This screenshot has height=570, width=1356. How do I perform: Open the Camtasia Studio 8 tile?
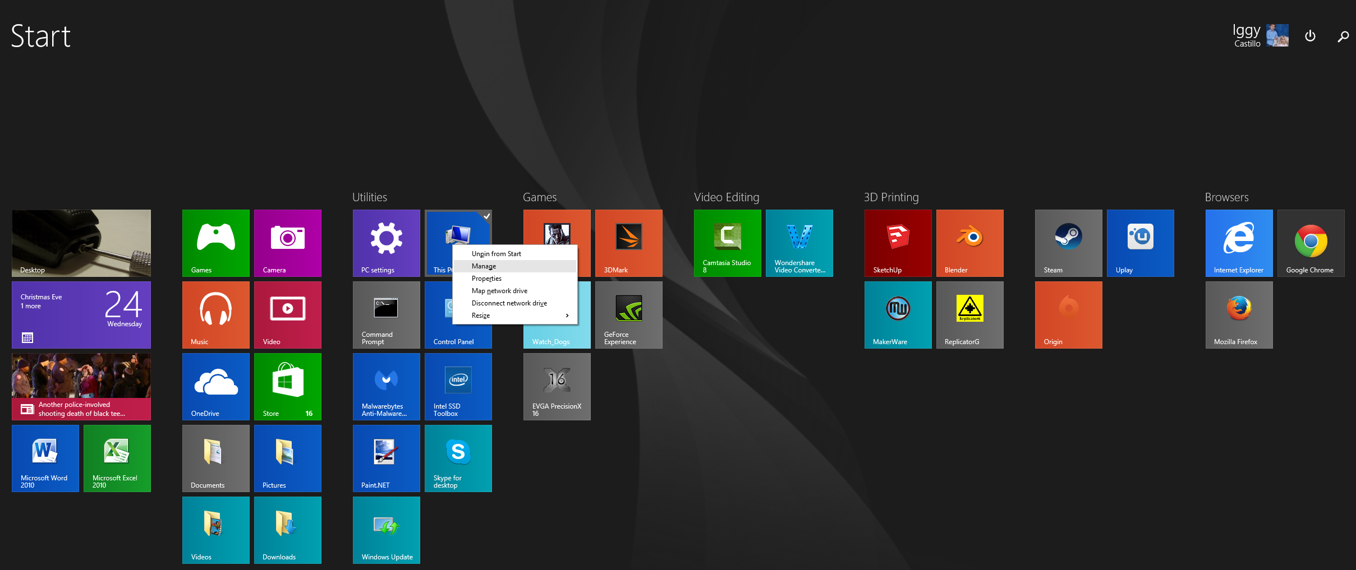(x=727, y=243)
